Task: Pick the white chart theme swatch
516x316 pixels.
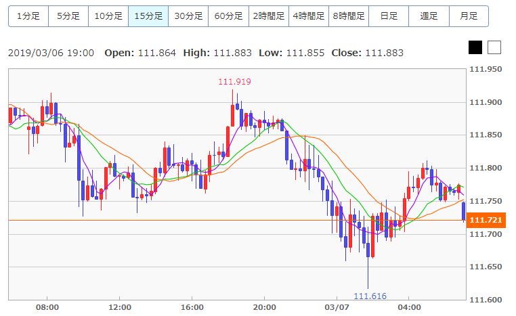Action: [494, 47]
